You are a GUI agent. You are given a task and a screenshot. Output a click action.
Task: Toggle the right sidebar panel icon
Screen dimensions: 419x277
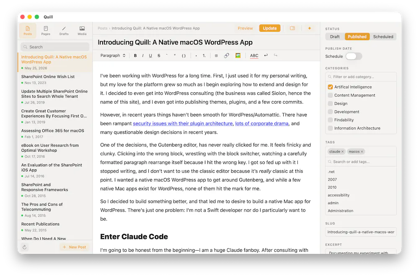click(x=292, y=28)
